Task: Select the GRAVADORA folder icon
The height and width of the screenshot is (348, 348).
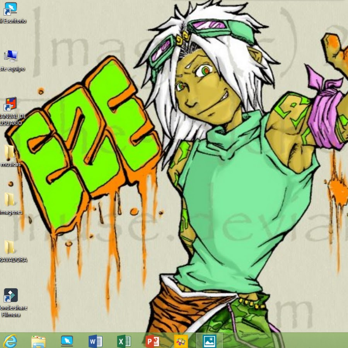Action: [10, 247]
